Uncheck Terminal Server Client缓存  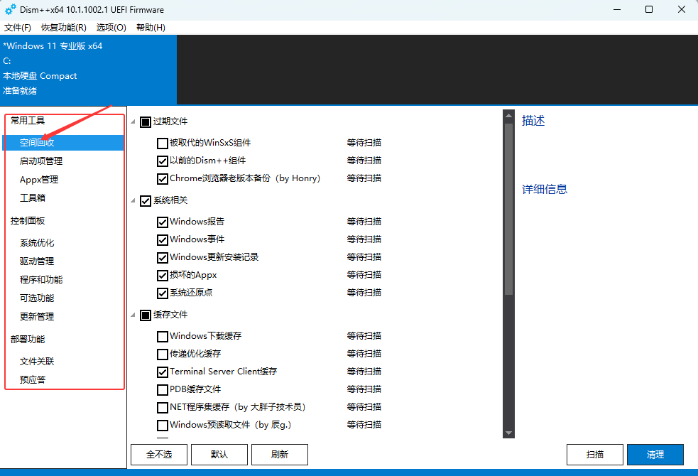(x=163, y=372)
